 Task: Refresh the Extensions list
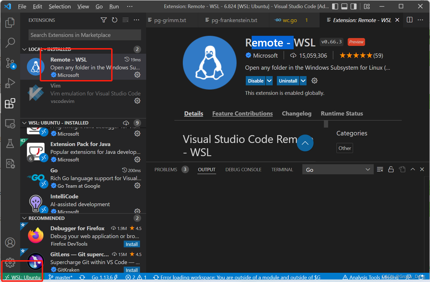click(114, 20)
